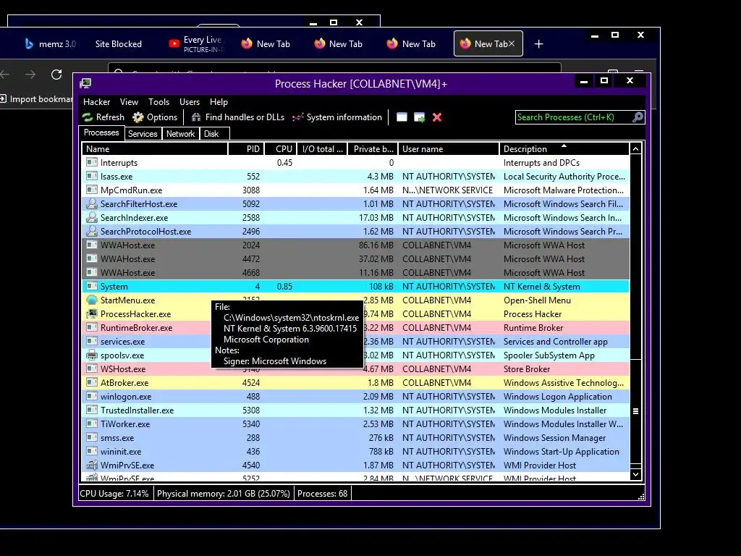
Task: Click the vertical scrollbar thumb
Action: (635, 411)
